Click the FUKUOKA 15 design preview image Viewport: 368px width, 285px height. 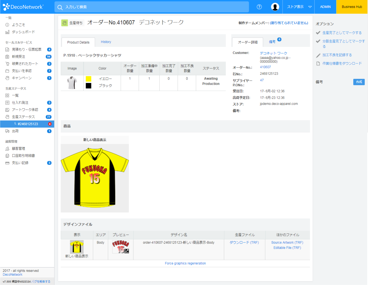(121, 247)
